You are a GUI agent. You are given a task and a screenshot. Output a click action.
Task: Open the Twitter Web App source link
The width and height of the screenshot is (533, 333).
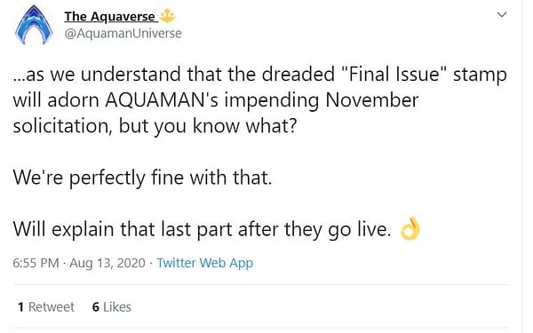204,263
